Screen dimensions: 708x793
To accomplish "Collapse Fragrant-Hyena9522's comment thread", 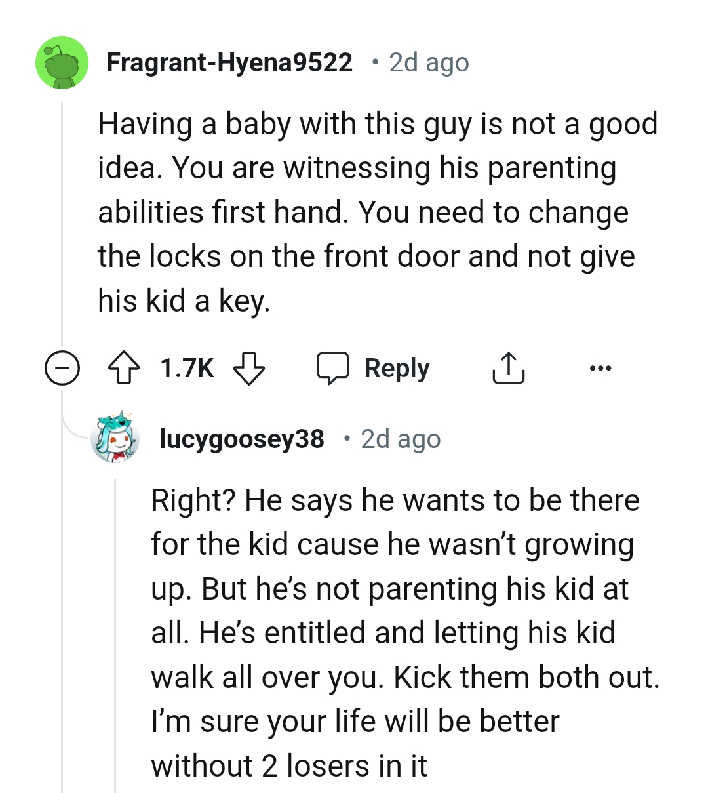I will point(62,368).
